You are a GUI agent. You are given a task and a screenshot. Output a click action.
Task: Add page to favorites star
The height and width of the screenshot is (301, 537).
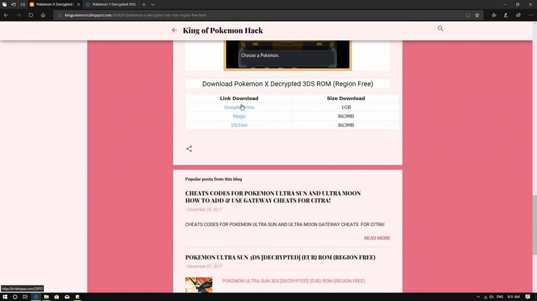click(x=477, y=15)
